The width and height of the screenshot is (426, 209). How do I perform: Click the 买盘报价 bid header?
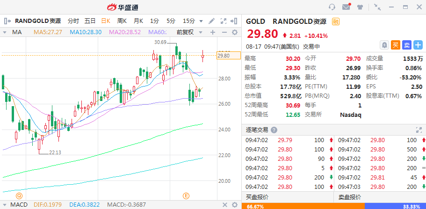[x=257, y=197]
